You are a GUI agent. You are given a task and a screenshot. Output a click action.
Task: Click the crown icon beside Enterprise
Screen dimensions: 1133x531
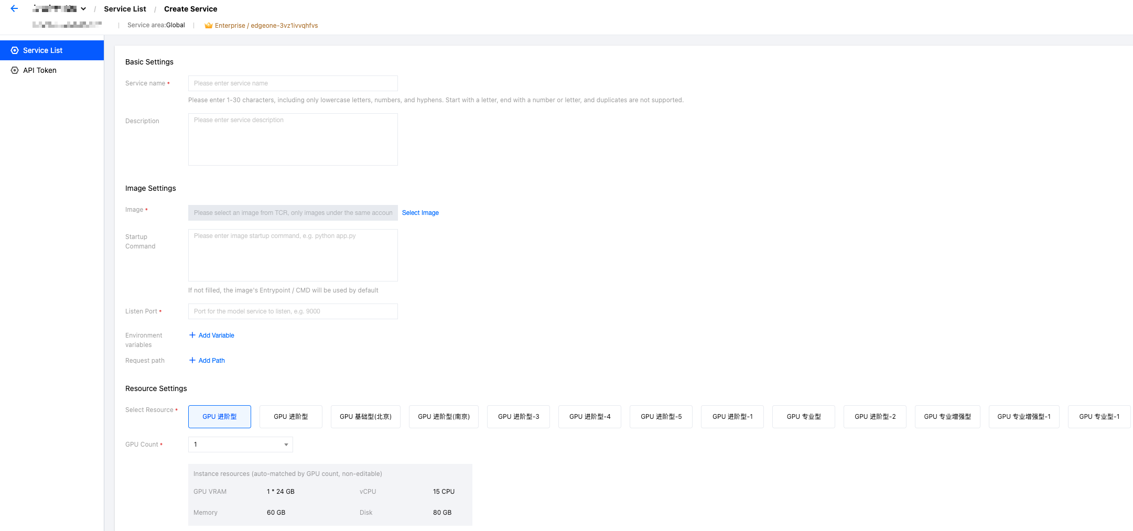click(x=208, y=25)
